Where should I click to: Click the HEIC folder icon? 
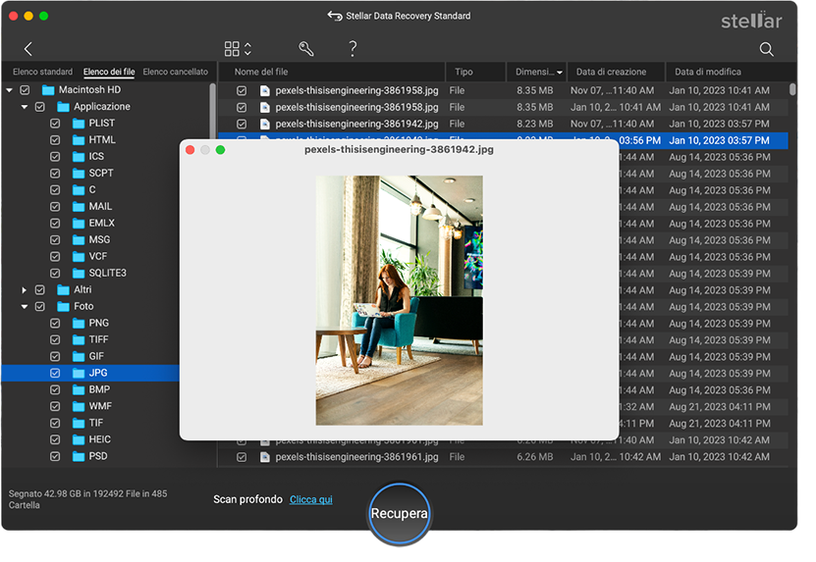pyautogui.click(x=78, y=440)
